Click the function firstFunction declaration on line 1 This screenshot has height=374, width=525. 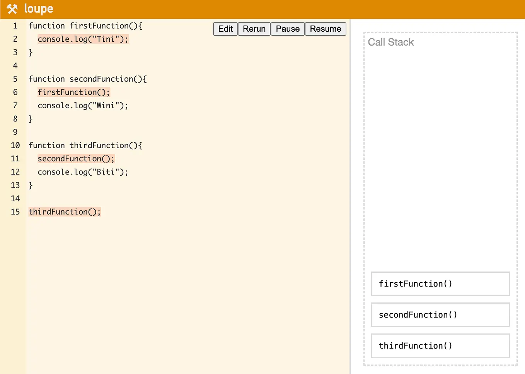pyautogui.click(x=85, y=26)
